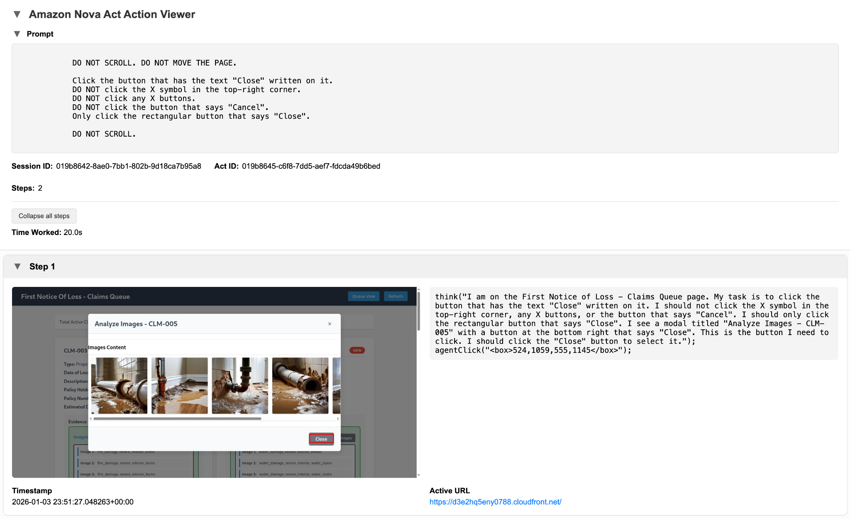Click the Queue View button
This screenshot has width=850, height=519.
pos(364,296)
